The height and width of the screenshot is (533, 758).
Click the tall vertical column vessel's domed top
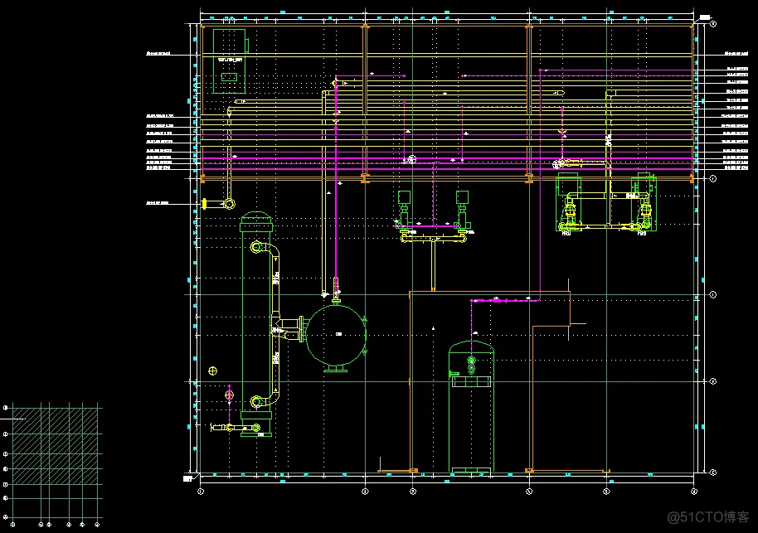pos(255,221)
